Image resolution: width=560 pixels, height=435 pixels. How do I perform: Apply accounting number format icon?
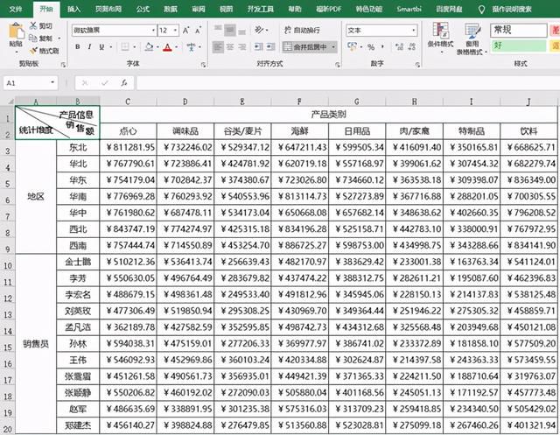point(352,46)
